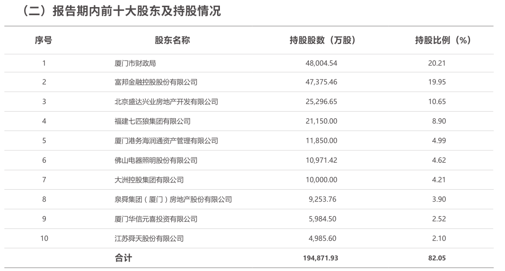
Task: Click the value 9,253.76
Action: point(322,200)
